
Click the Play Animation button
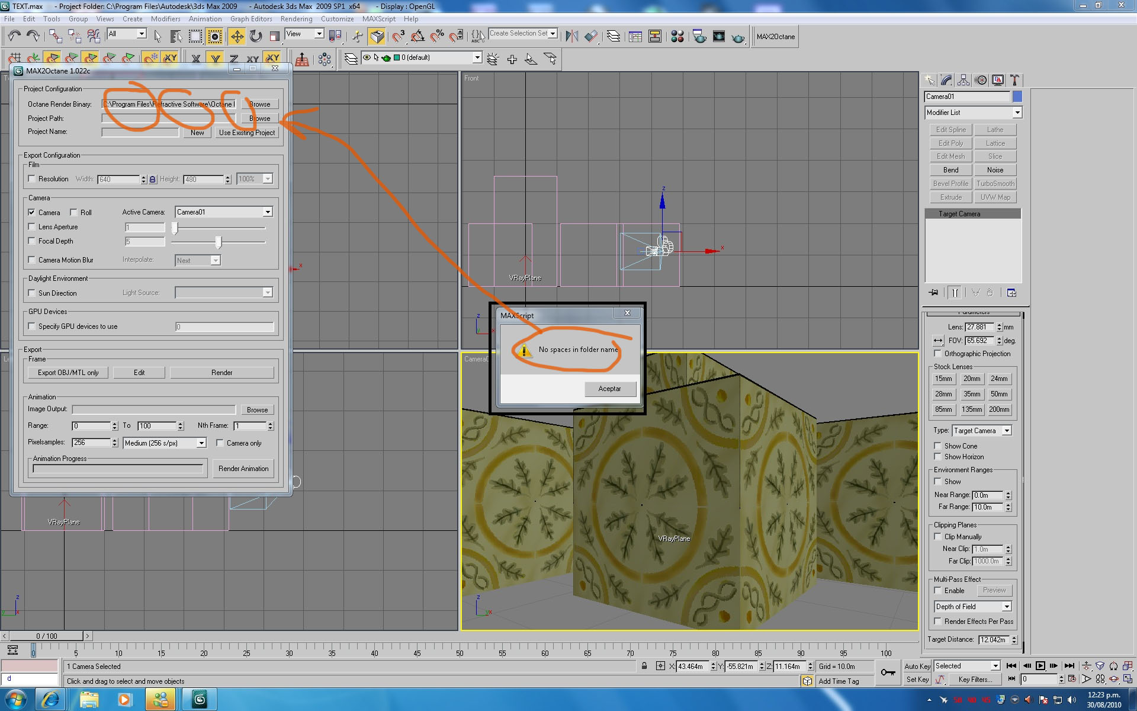coord(1040,666)
